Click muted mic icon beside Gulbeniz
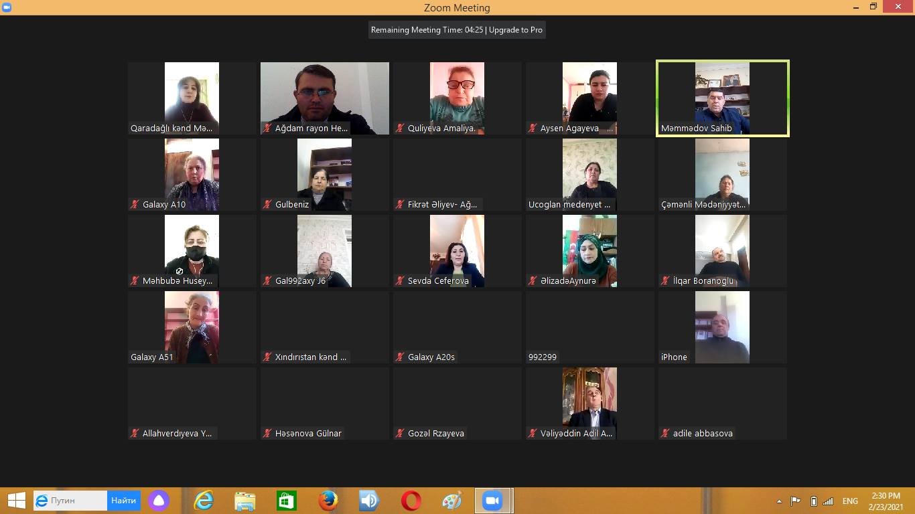This screenshot has height=514, width=915. (x=268, y=205)
